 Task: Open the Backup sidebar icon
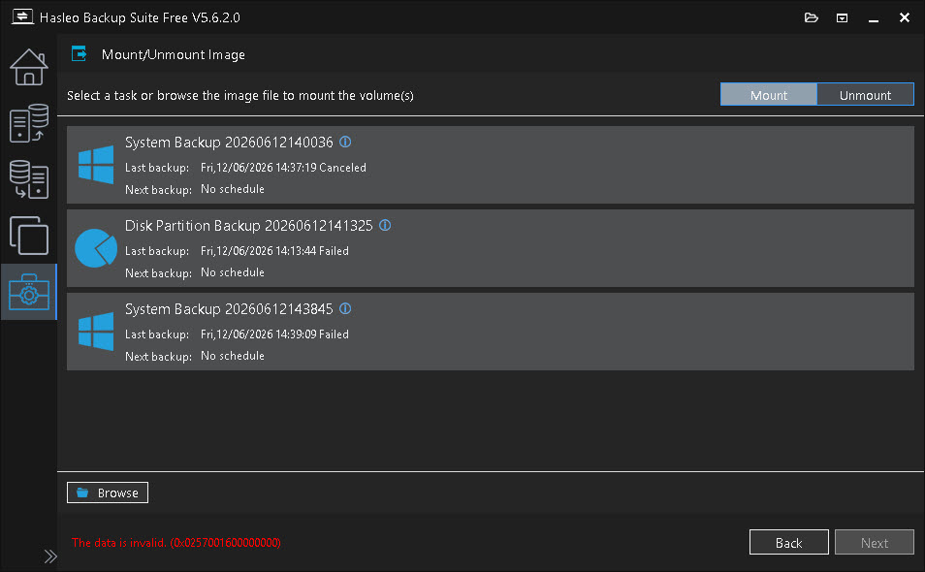[x=28, y=123]
